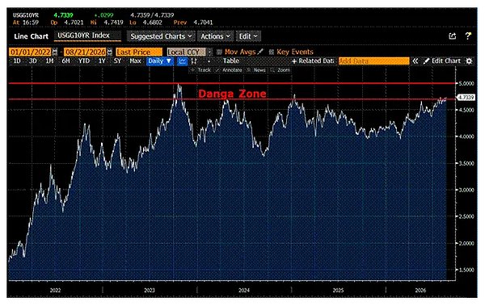Select the 1M range tab
485x306 pixels.
click(49, 61)
